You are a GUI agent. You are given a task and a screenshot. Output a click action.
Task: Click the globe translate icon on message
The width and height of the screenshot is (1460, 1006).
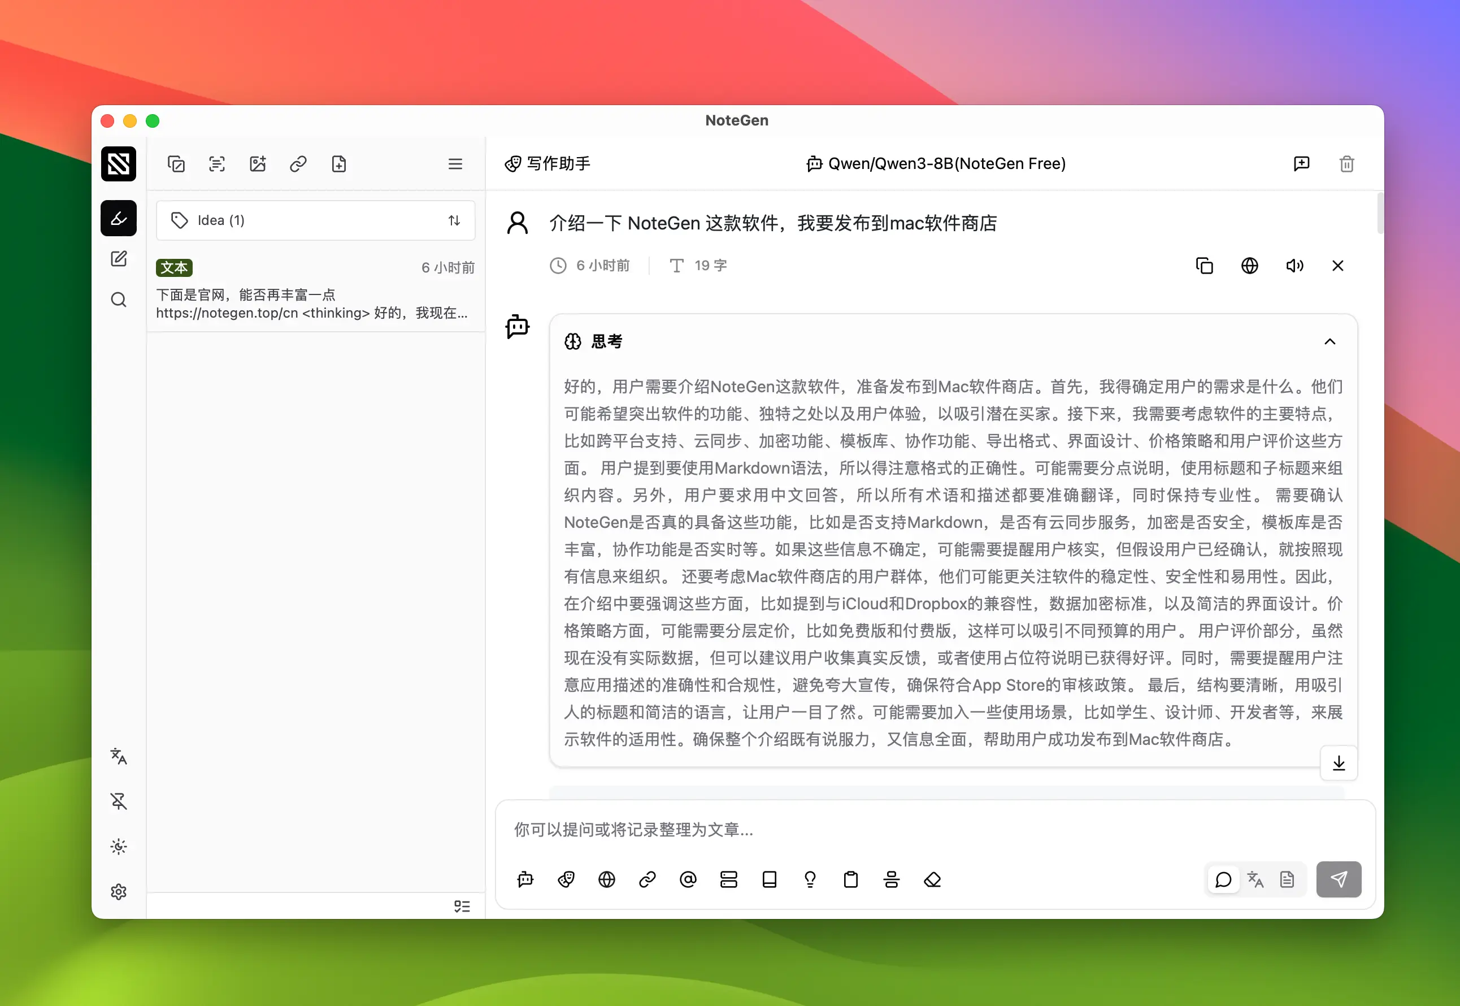(1249, 266)
